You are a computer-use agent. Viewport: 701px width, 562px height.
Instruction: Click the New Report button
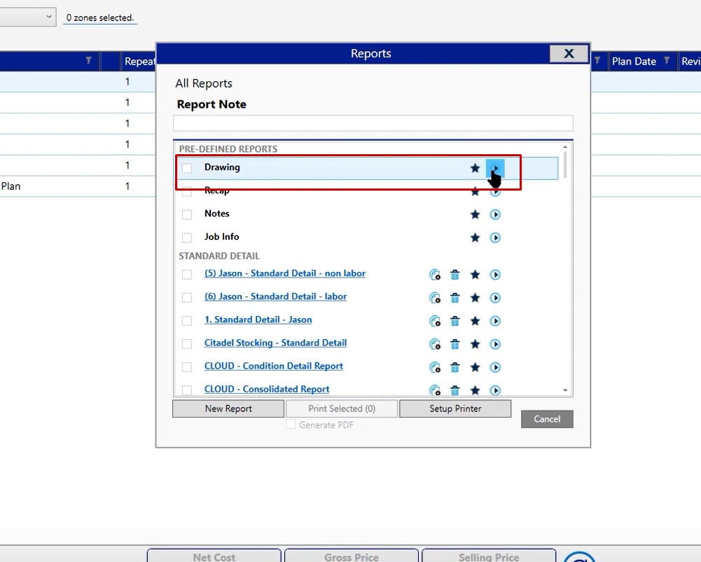point(228,409)
